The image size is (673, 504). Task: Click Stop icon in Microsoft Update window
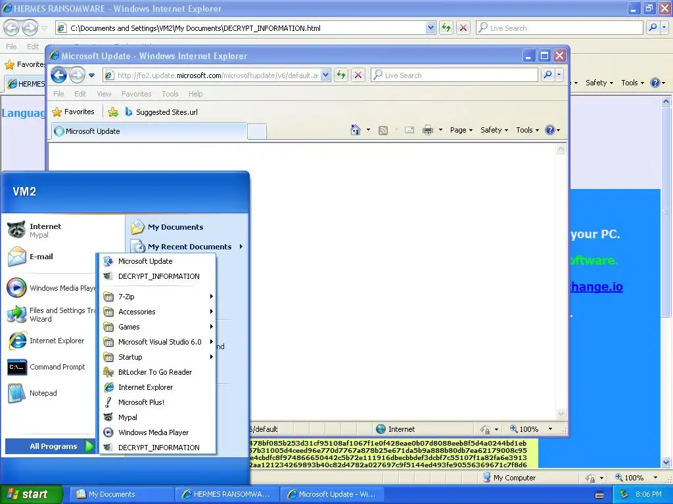pyautogui.click(x=358, y=75)
